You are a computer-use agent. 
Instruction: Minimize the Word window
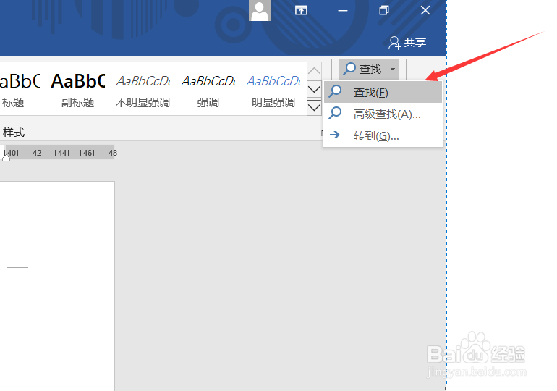pyautogui.click(x=342, y=11)
